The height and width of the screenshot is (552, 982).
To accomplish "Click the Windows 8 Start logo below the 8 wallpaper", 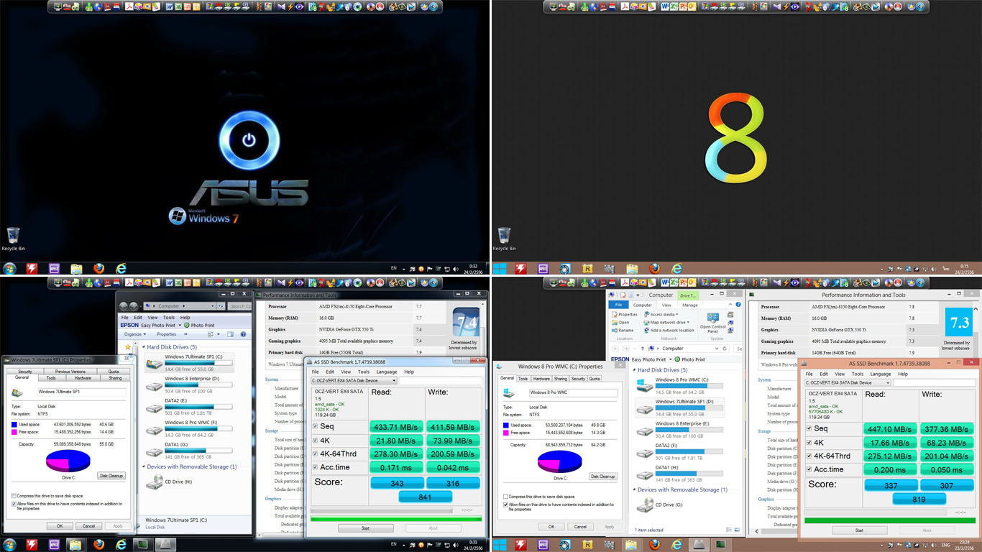I will click(x=499, y=268).
